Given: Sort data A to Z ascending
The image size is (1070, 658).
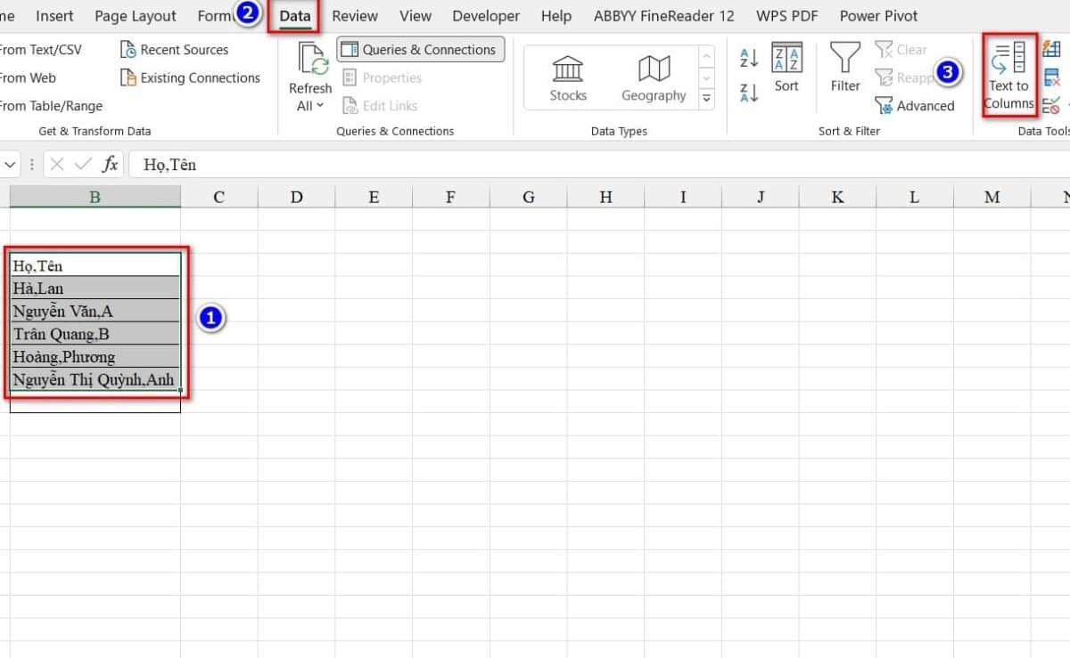Looking at the screenshot, I should 748,59.
